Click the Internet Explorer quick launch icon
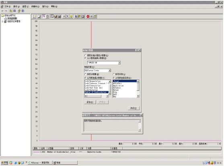This screenshot has height=166, width=224. (16, 163)
